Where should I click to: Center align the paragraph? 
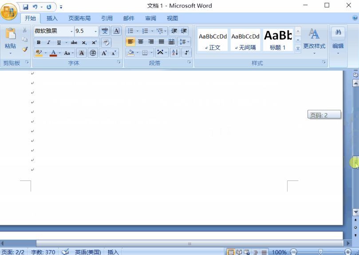click(x=141, y=42)
